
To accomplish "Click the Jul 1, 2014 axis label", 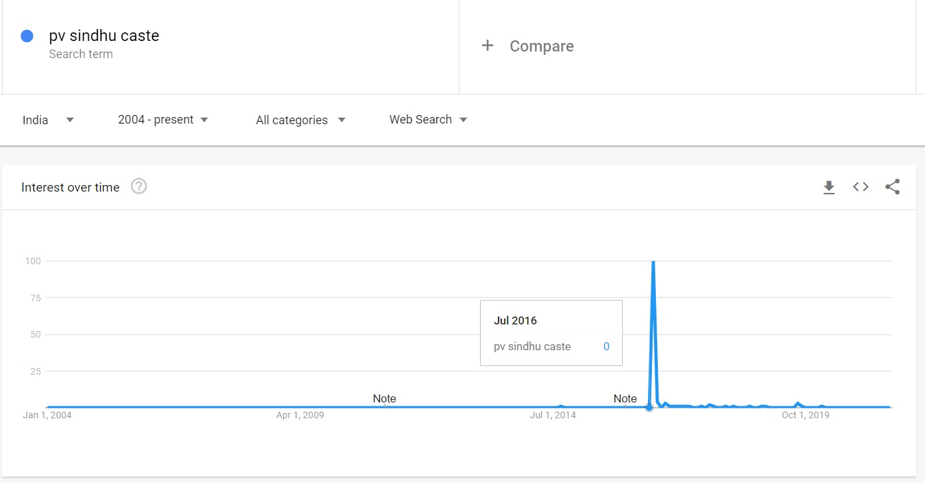I will pyautogui.click(x=553, y=415).
